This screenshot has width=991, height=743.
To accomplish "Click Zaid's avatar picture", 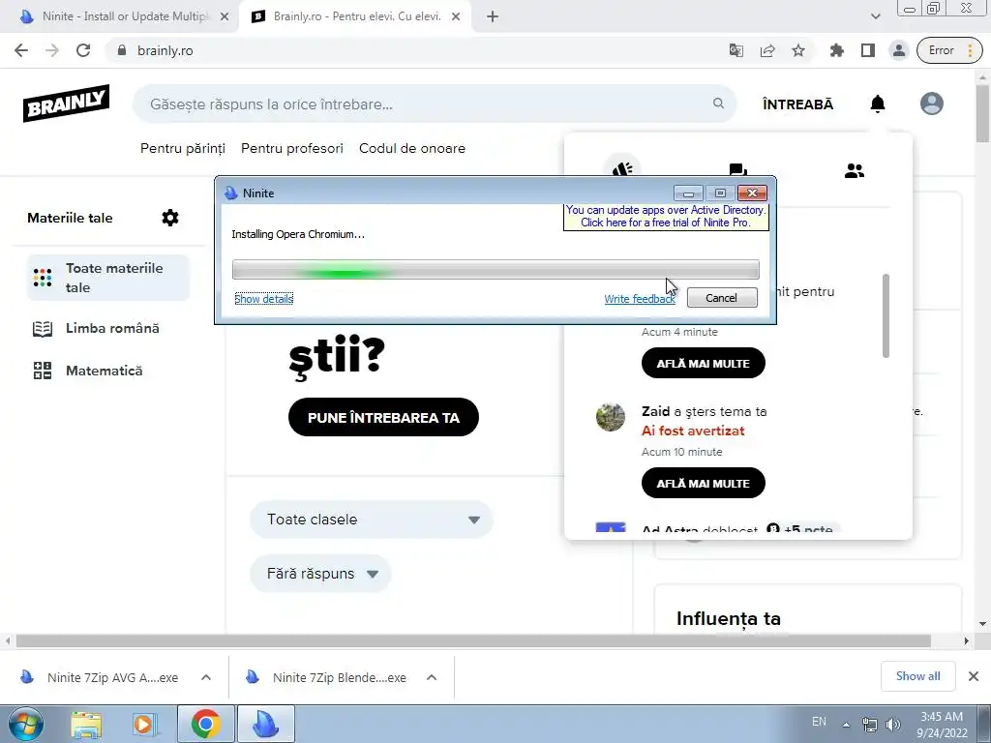I will pyautogui.click(x=611, y=417).
